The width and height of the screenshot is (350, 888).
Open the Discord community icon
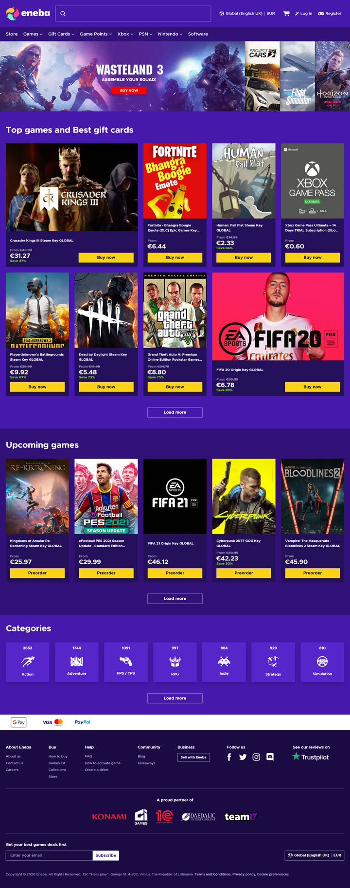[x=270, y=757]
